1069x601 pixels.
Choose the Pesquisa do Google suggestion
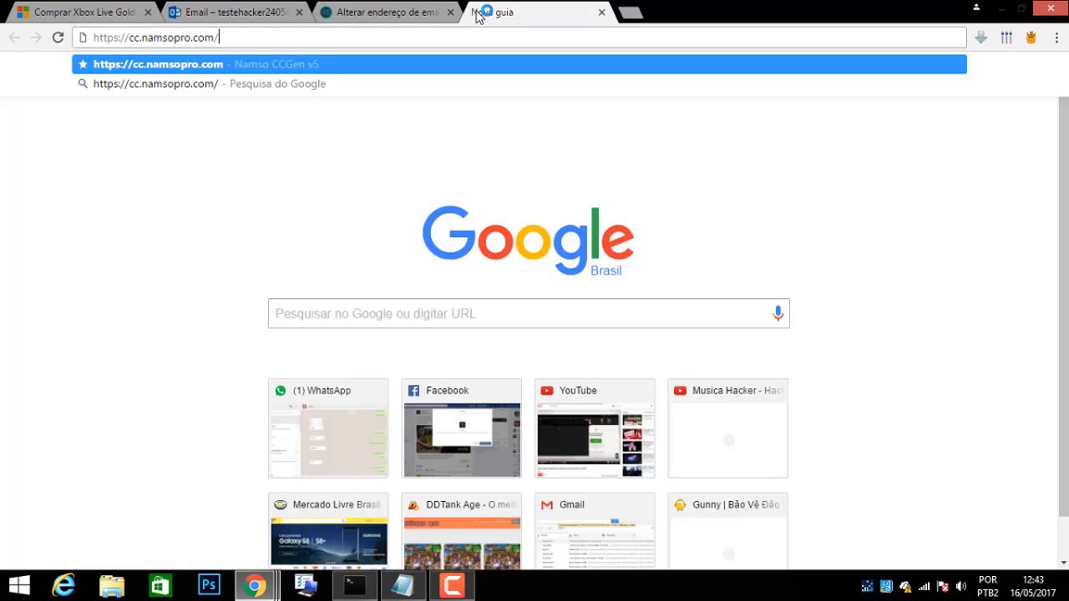click(519, 83)
